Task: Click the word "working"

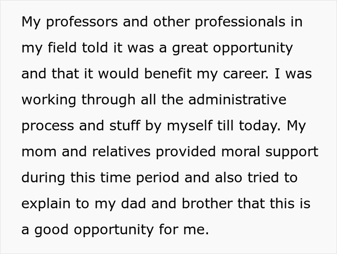Action: pyautogui.click(x=51, y=101)
